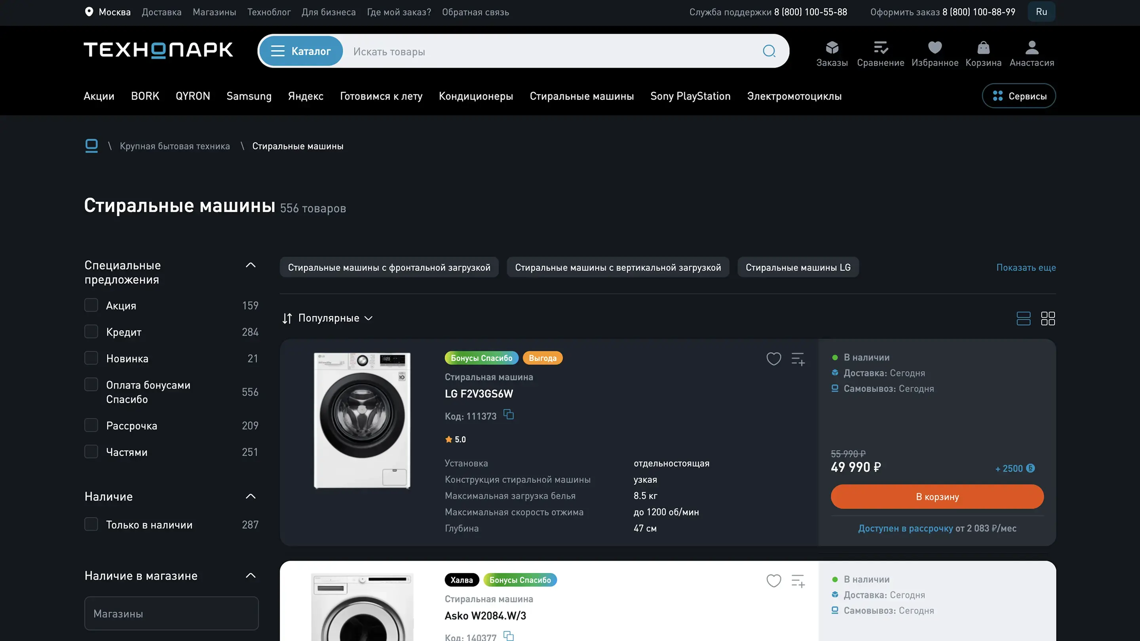Open Кондиционеры in the navigation menu
This screenshot has width=1140, height=641.
pos(476,96)
